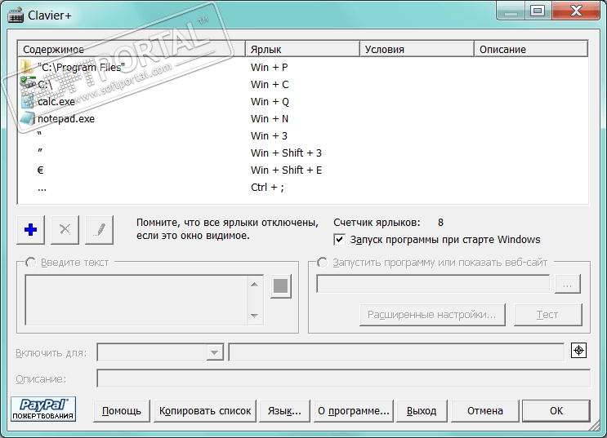
Task: Click the 'Помощь' button
Action: point(122,410)
